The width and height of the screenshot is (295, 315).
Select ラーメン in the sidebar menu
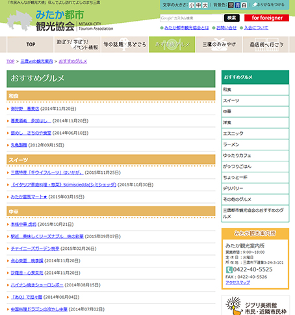255,144
